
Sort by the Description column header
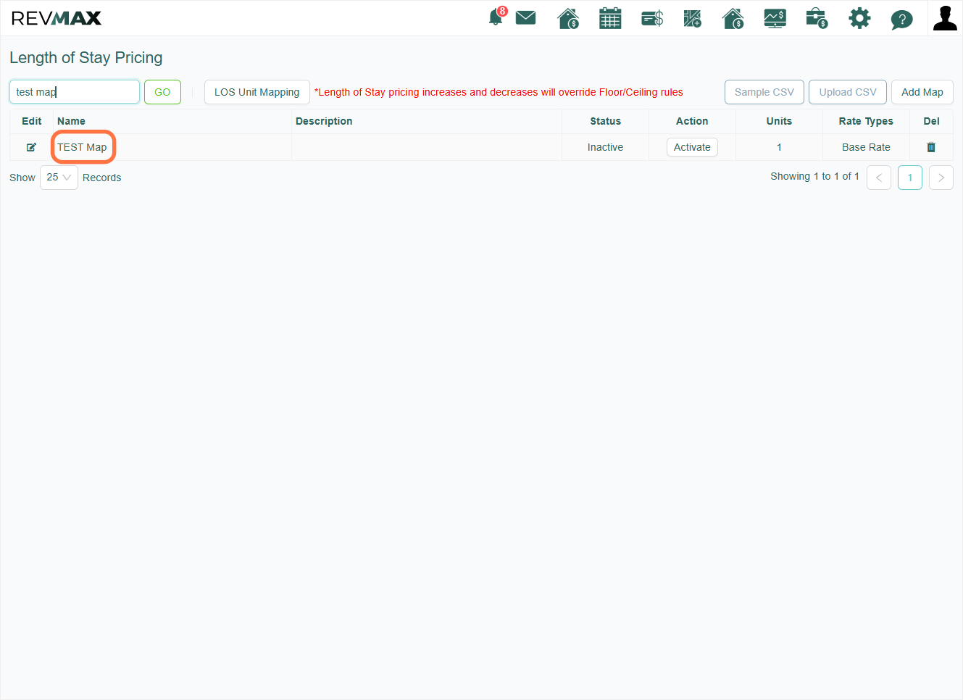point(324,121)
